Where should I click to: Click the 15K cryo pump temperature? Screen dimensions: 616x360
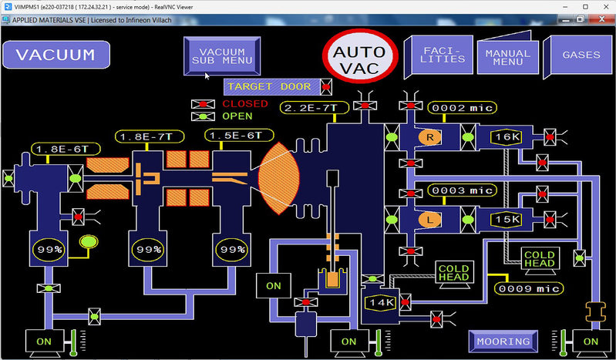507,219
